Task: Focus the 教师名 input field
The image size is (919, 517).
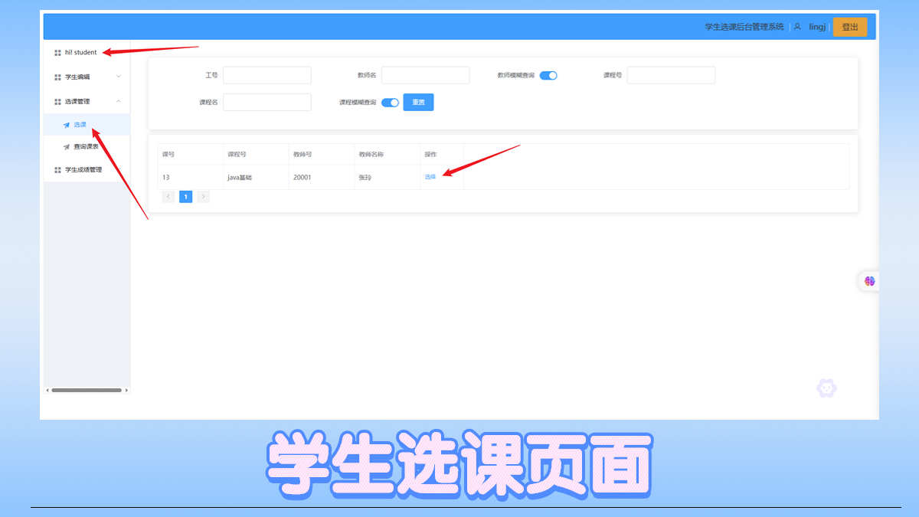Action: (425, 75)
